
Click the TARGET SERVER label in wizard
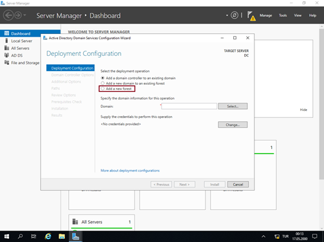tap(236, 51)
